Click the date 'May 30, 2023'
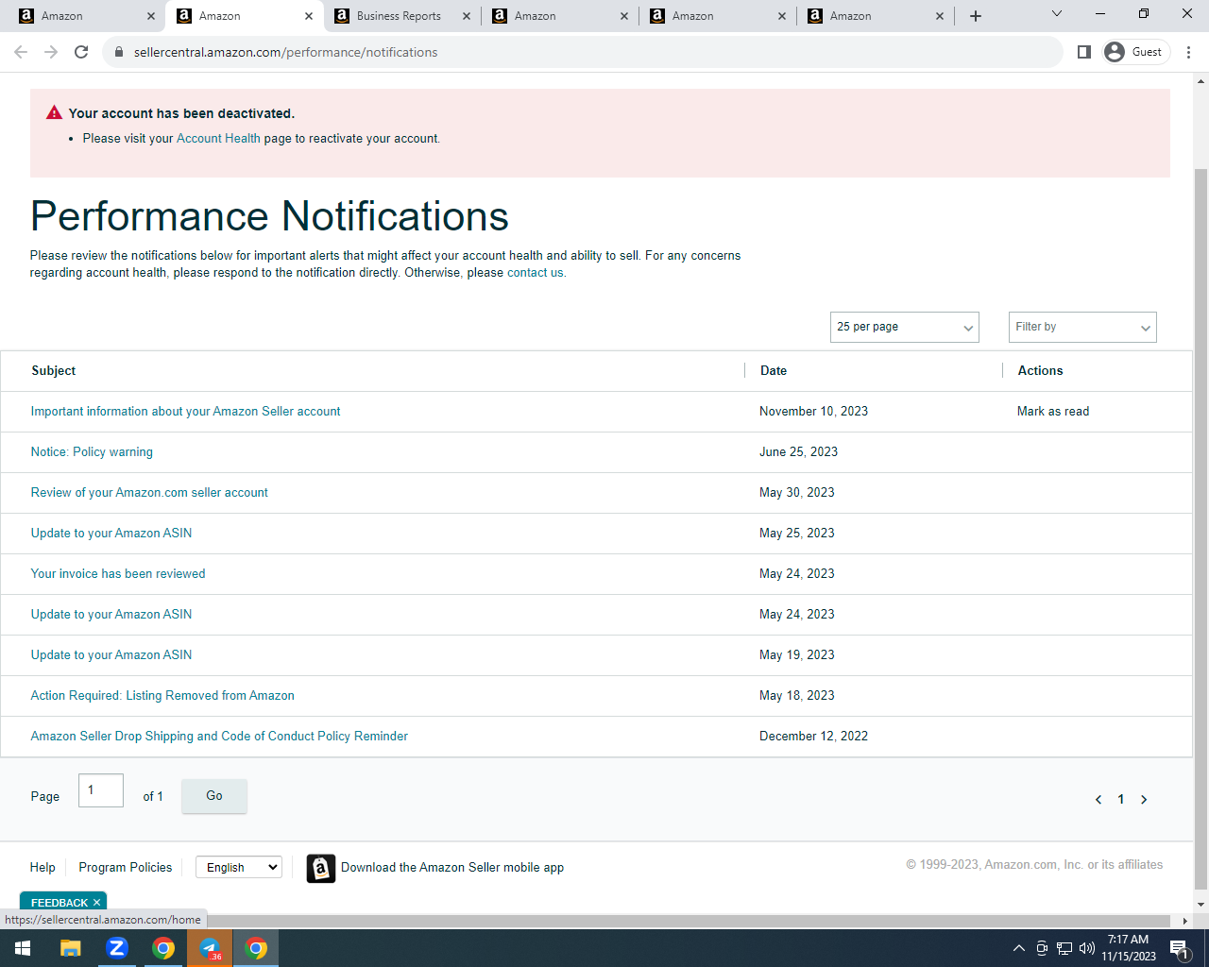The image size is (1209, 967). 797,493
